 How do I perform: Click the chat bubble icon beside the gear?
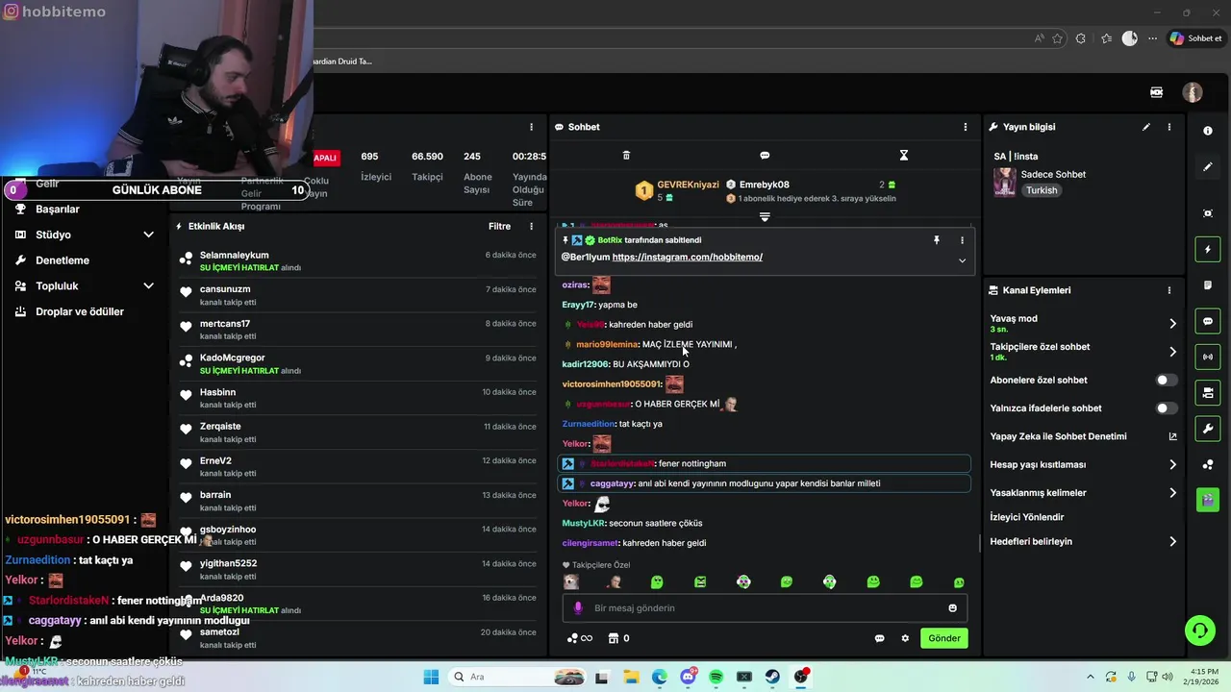click(879, 638)
